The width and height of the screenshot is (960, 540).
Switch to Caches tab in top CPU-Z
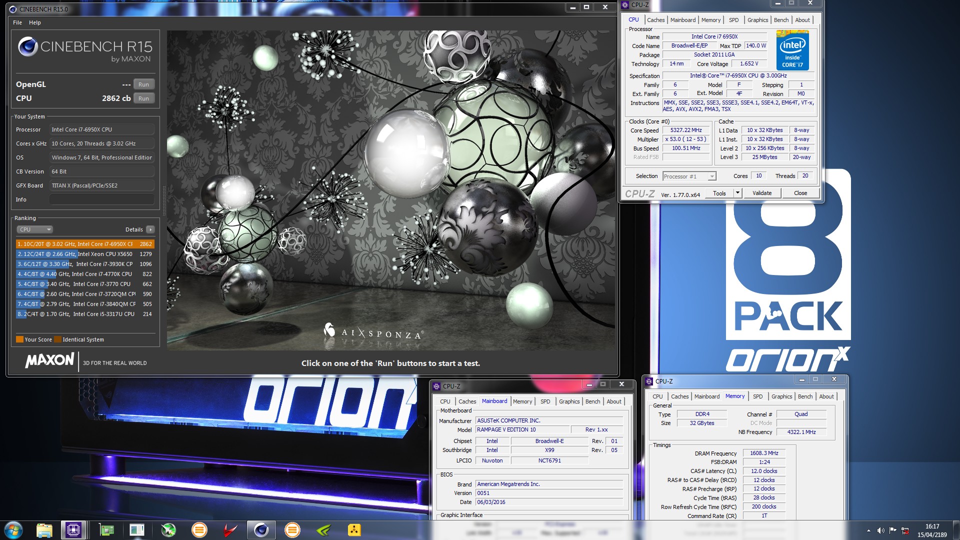coord(655,20)
